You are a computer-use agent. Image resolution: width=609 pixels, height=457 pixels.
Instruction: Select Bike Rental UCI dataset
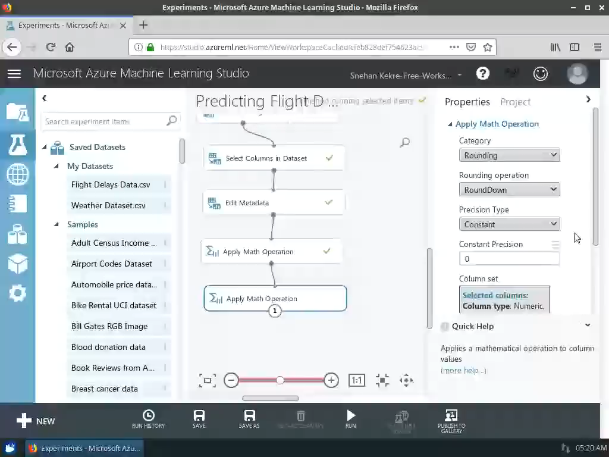coord(118,305)
